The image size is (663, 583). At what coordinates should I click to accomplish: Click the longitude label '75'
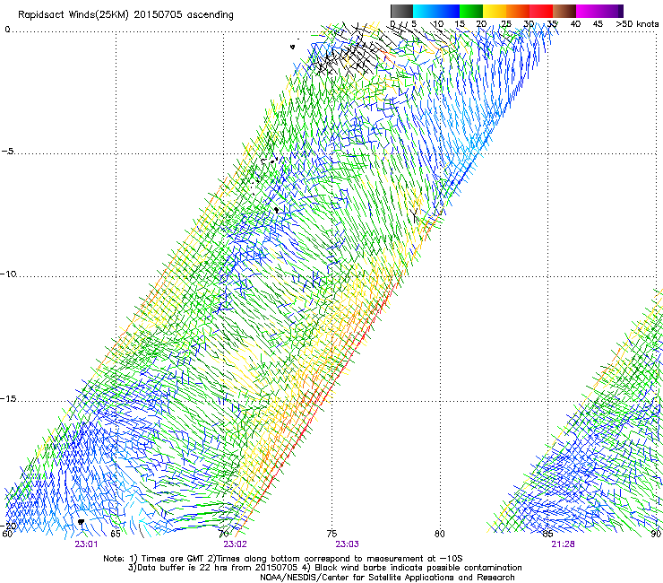pos(331,534)
